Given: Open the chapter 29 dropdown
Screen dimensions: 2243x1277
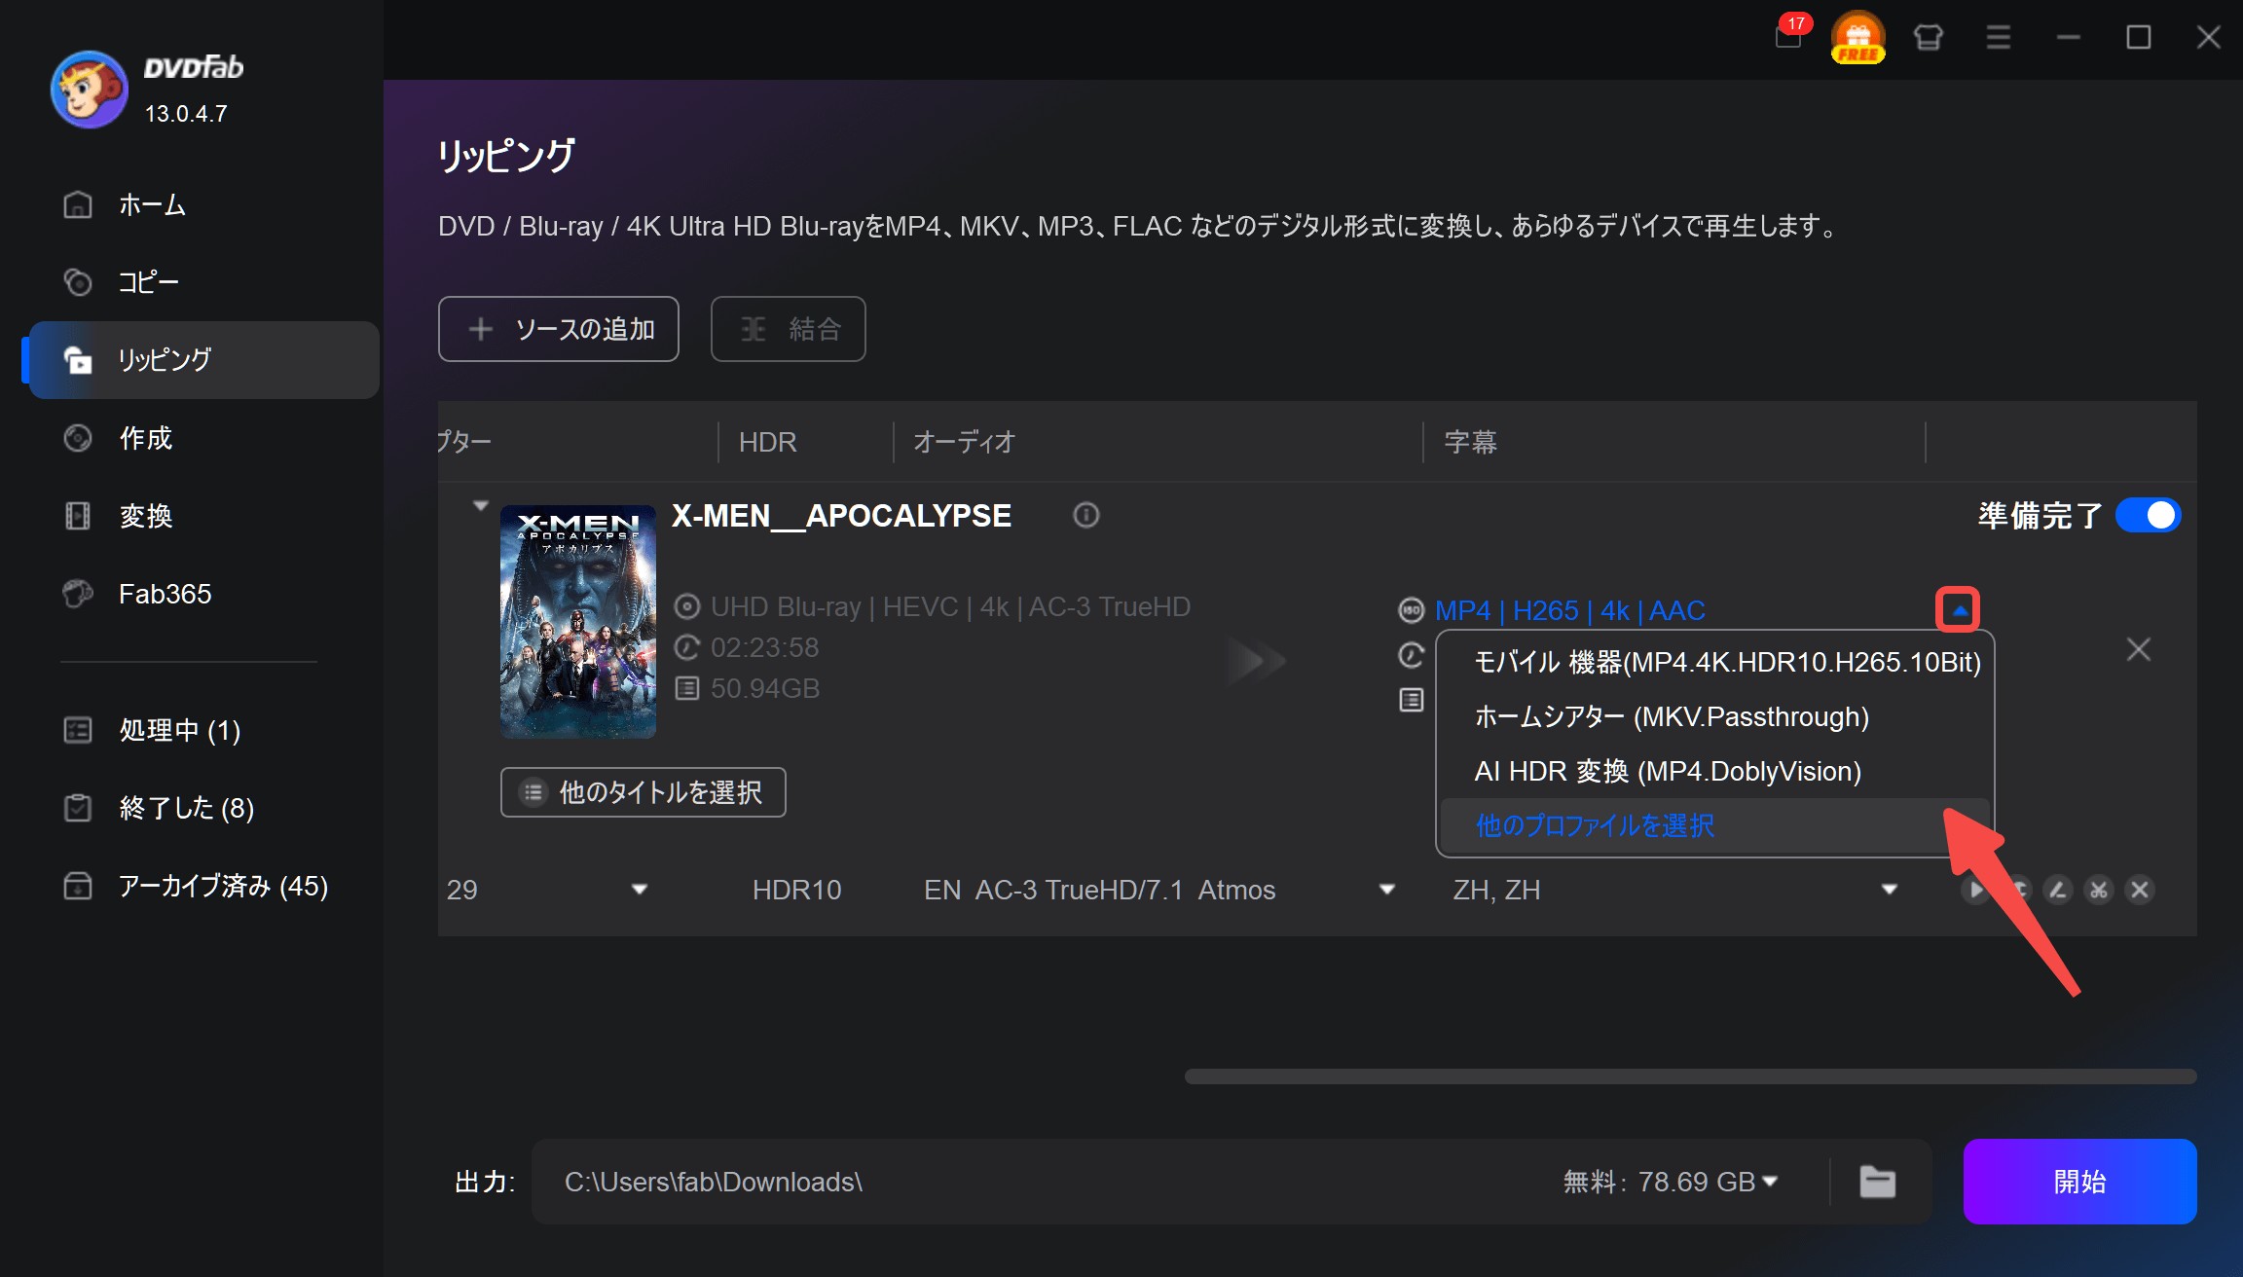Looking at the screenshot, I should [640, 890].
